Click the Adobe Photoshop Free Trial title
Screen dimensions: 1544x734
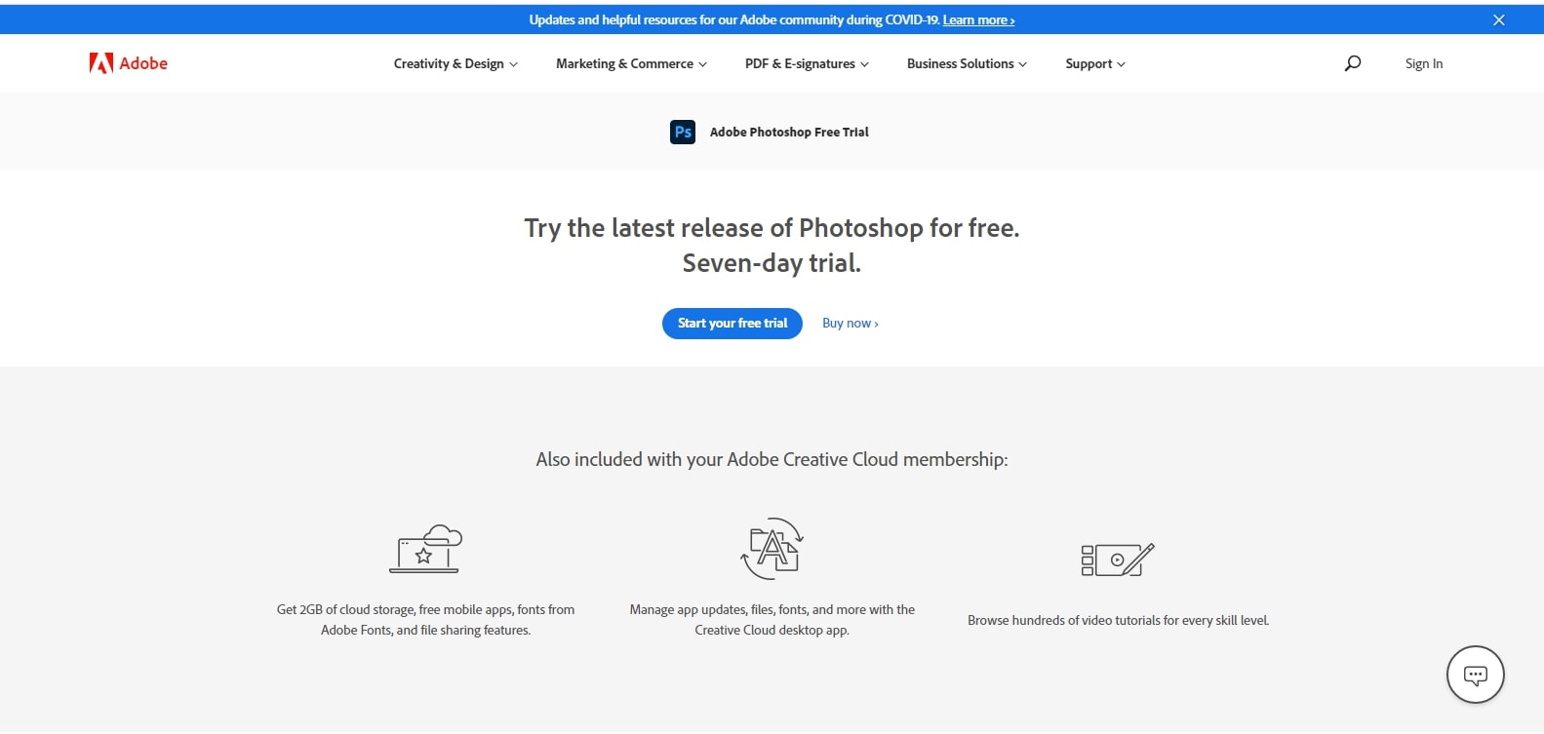coord(789,132)
